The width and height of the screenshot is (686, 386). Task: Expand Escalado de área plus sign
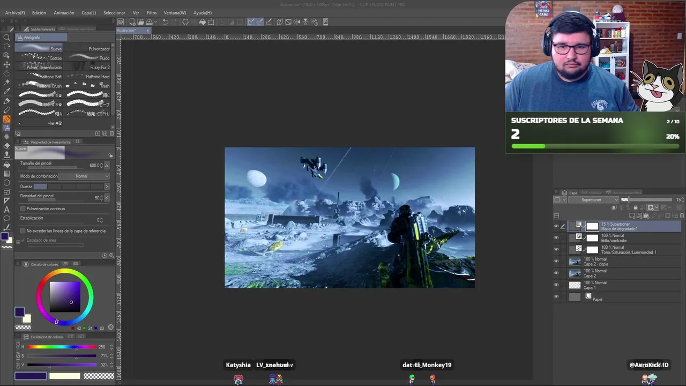pyautogui.click(x=18, y=242)
